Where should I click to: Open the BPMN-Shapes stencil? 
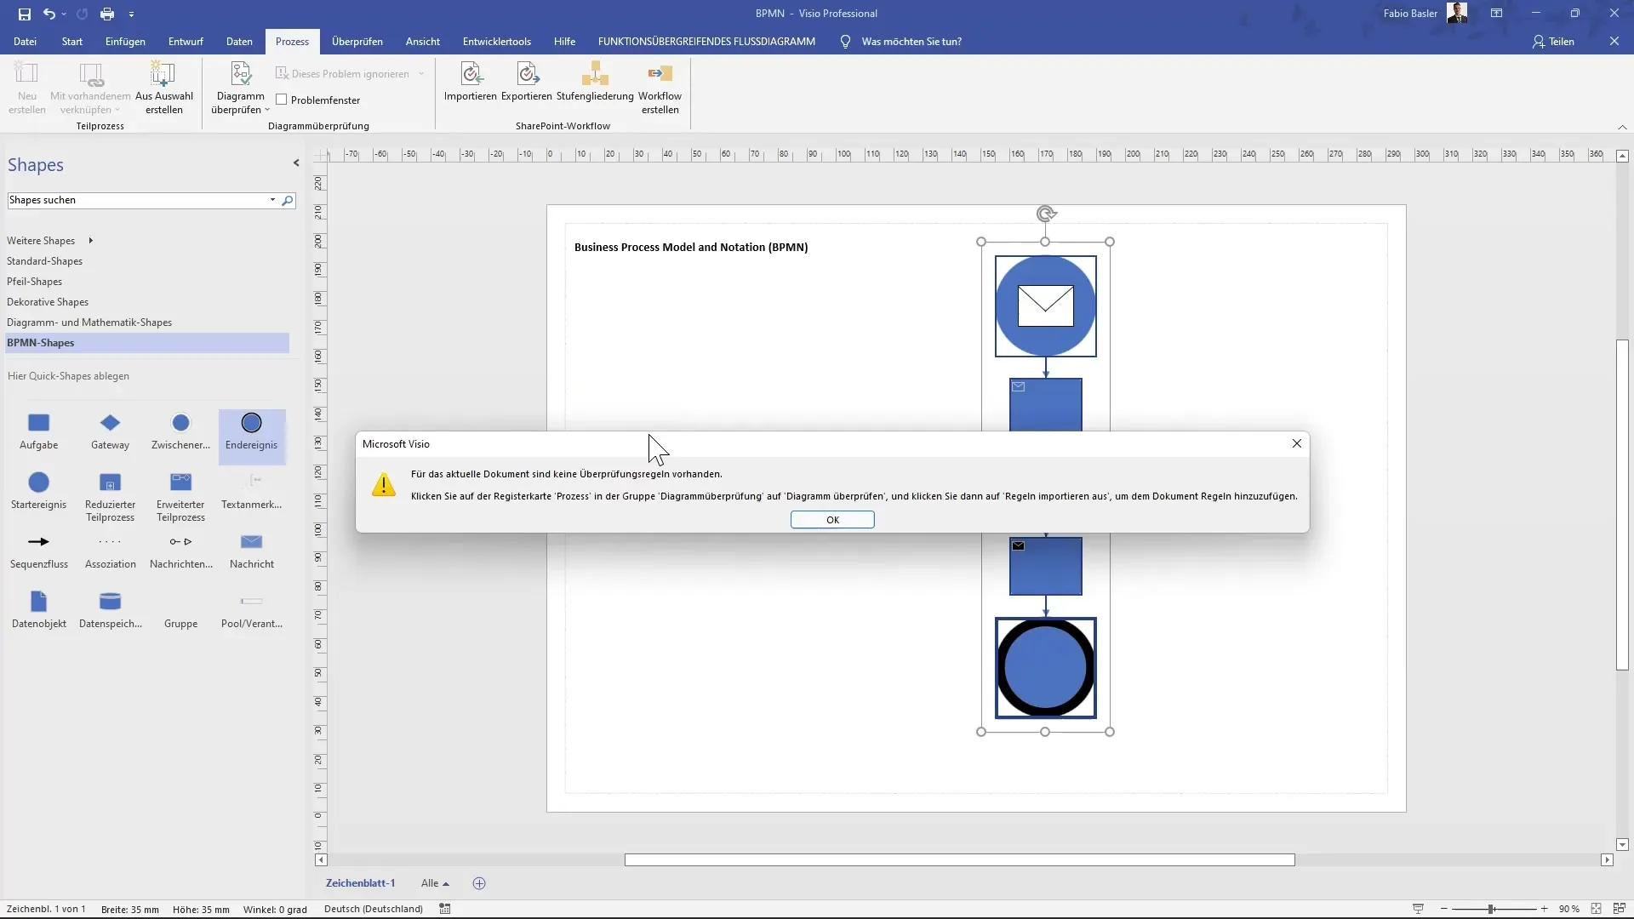[147, 343]
